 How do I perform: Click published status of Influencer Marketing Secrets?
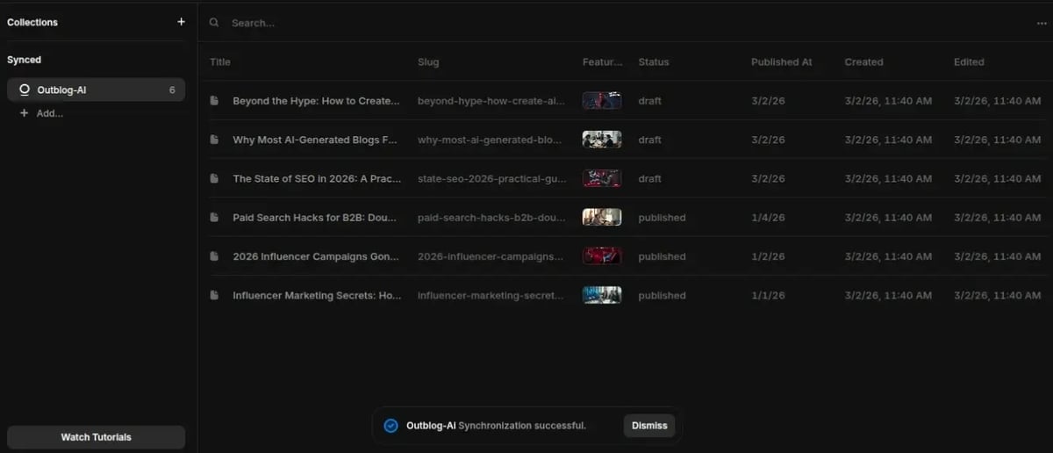(663, 295)
